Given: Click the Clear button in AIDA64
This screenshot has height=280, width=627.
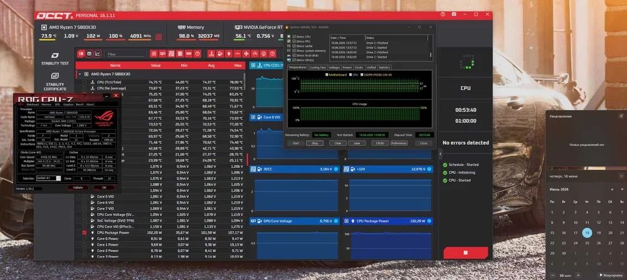Looking at the screenshot, I should click(338, 143).
